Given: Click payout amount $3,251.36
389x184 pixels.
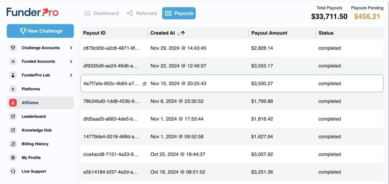Looking at the screenshot, I should pyautogui.click(x=262, y=172).
